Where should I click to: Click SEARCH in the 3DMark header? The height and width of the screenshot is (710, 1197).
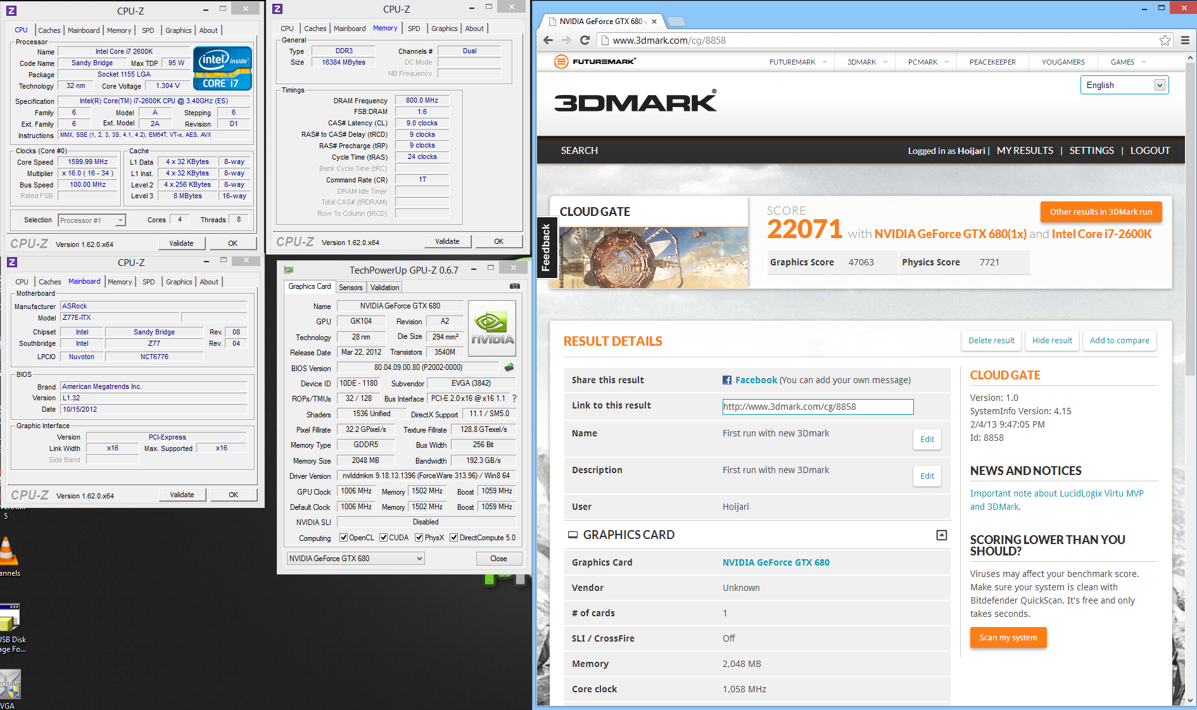tap(579, 151)
